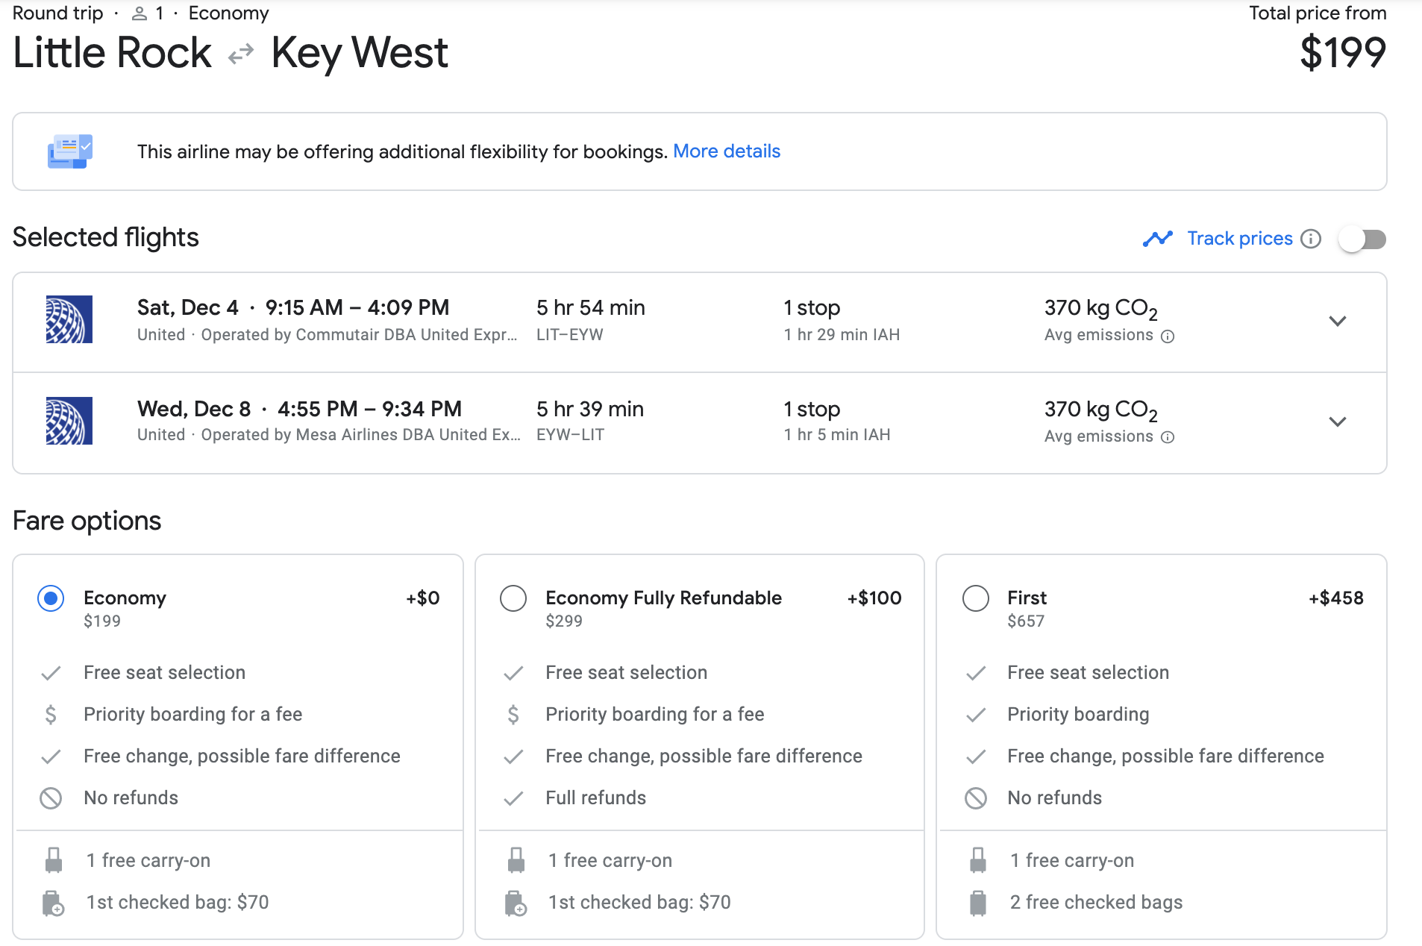Click the United logo on Dec 8 flight

tap(69, 421)
